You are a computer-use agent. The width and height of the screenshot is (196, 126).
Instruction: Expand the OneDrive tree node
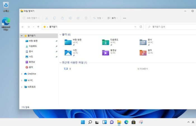coord(22,74)
